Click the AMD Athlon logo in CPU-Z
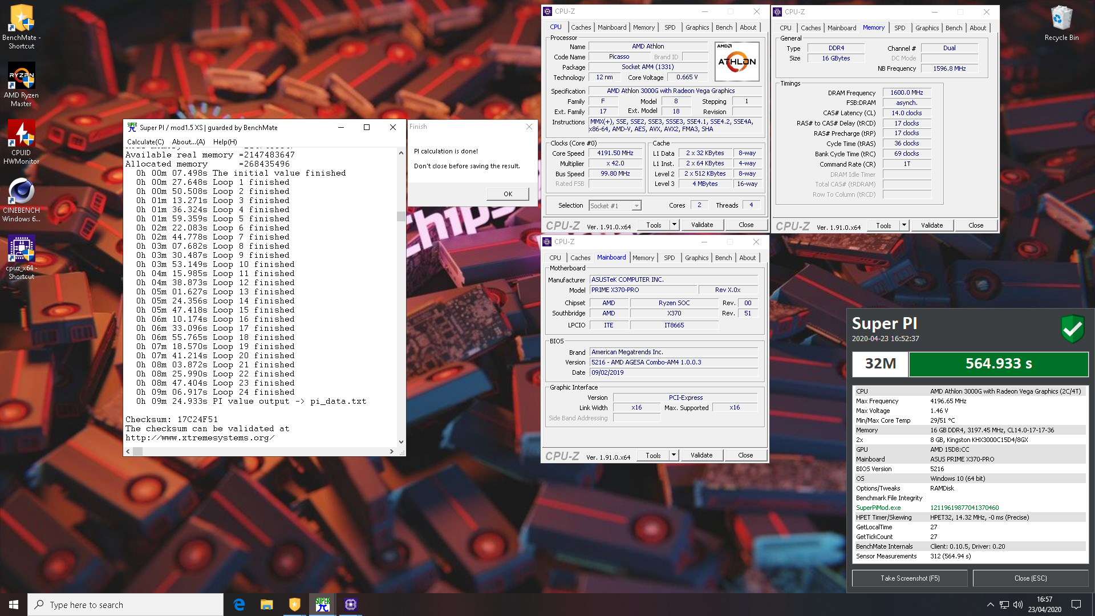1095x616 pixels. (737, 62)
